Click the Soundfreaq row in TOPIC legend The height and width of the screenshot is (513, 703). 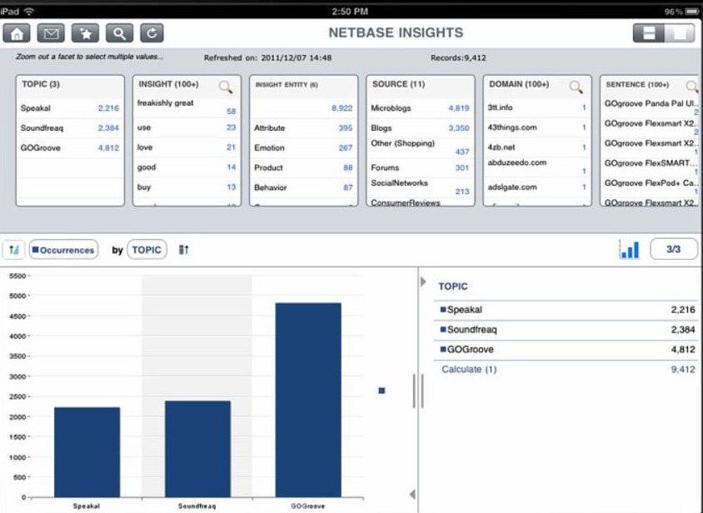(x=566, y=330)
